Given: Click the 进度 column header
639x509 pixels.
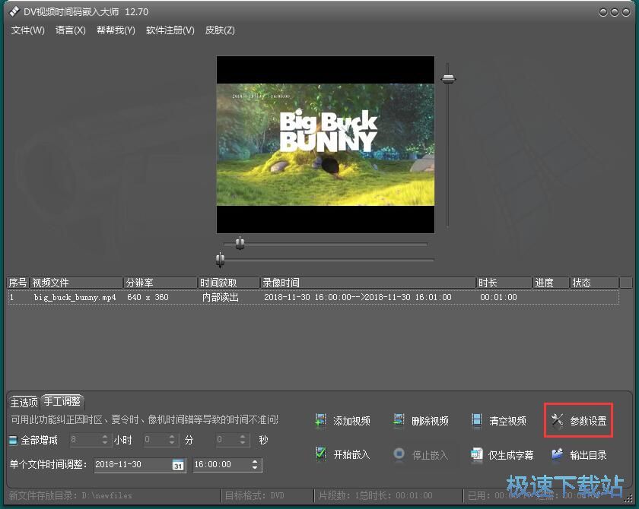Looking at the screenshot, I should pyautogui.click(x=551, y=283).
